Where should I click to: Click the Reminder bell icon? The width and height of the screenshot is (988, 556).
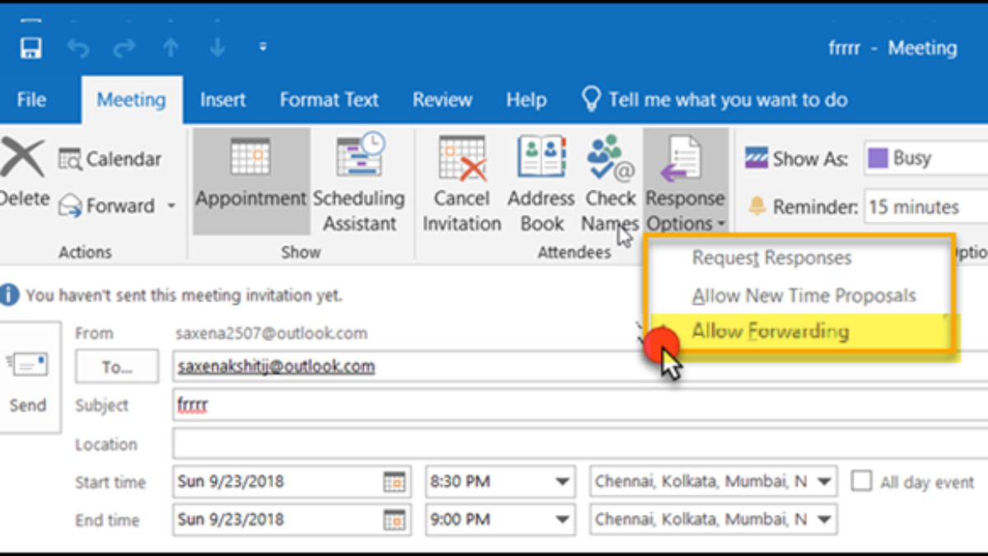coord(756,206)
